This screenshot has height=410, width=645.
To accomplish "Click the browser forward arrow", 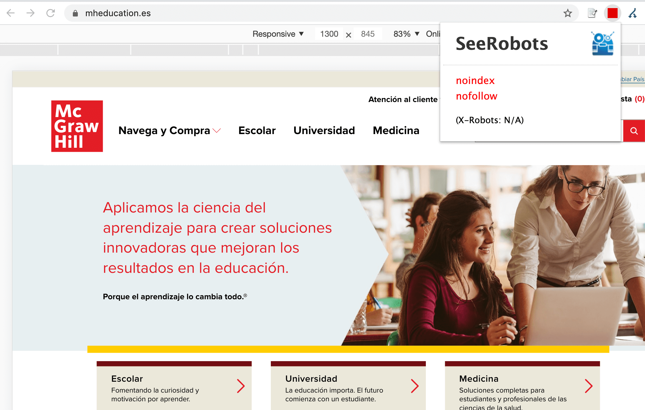I will pos(31,13).
